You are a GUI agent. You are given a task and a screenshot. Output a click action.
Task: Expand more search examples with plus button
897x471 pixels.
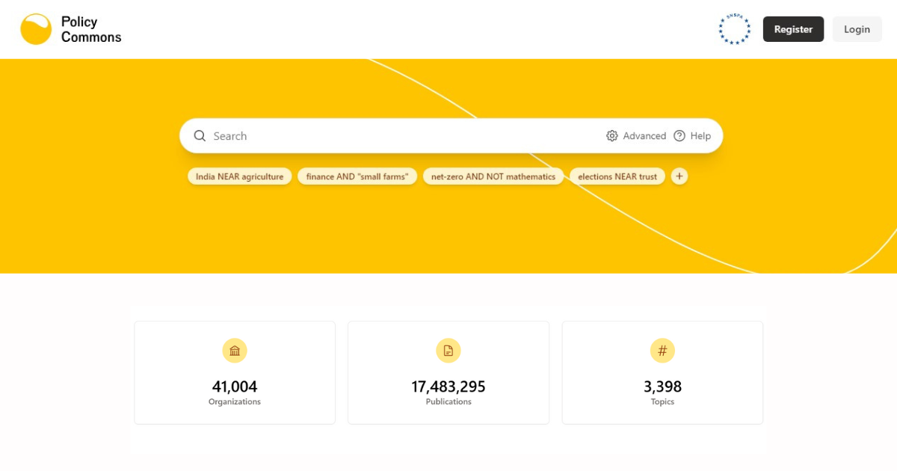pyautogui.click(x=679, y=176)
